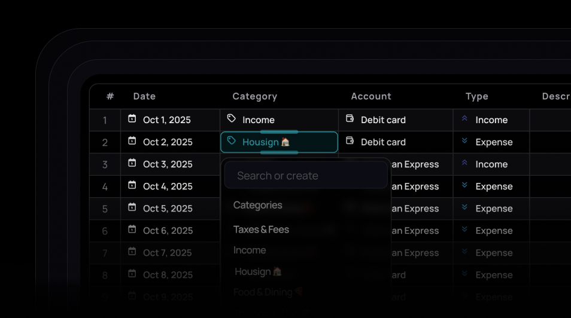
Task: Click the Oct 4, 2025 date cell
Action: [x=168, y=186]
